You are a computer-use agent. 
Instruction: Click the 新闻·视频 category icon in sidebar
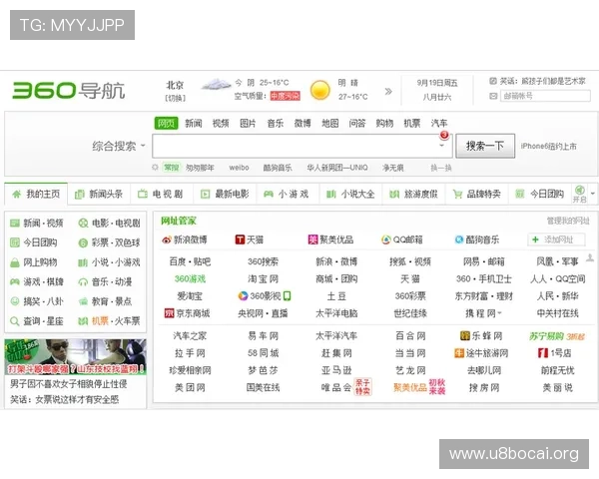15,224
